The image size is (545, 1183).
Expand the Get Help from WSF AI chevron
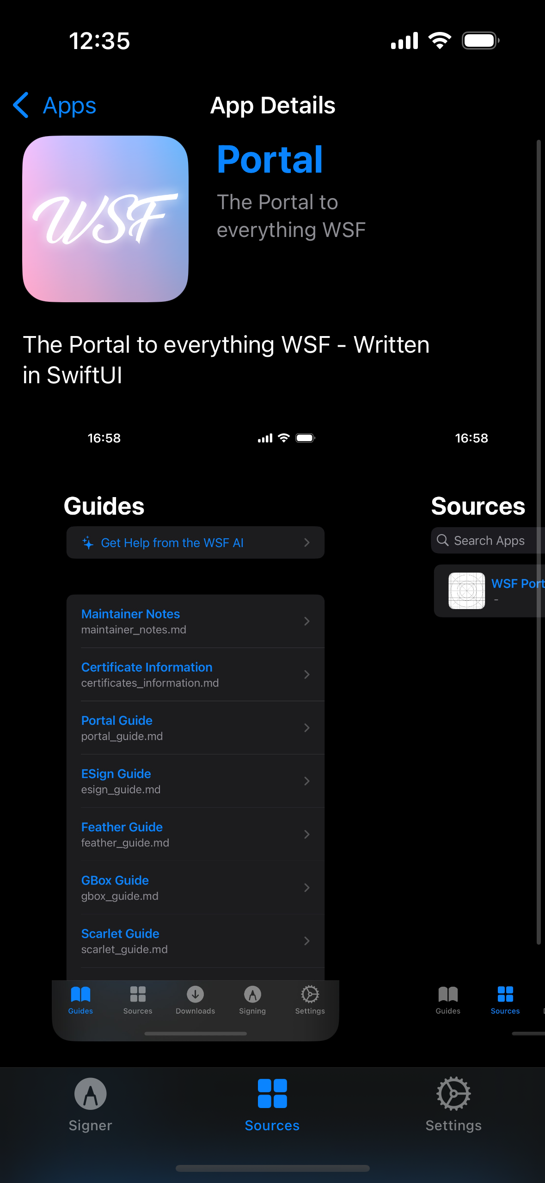(x=307, y=542)
